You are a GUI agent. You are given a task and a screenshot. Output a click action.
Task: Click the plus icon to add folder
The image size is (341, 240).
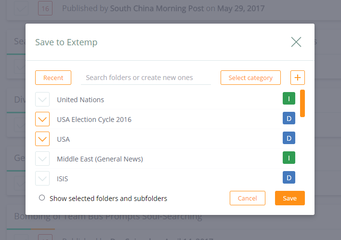coord(298,78)
